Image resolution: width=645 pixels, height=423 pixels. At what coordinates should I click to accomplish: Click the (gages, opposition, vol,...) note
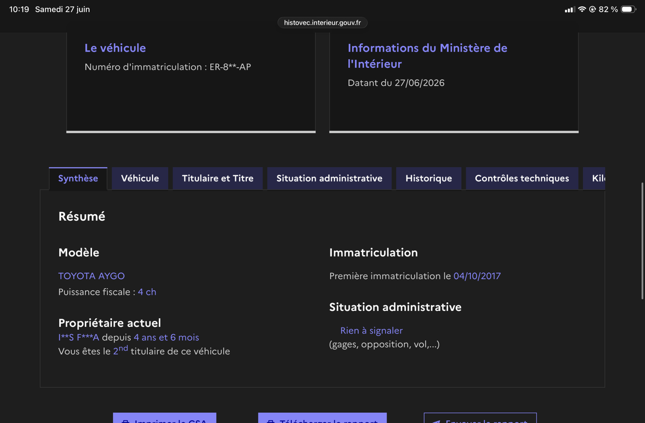pyautogui.click(x=384, y=344)
